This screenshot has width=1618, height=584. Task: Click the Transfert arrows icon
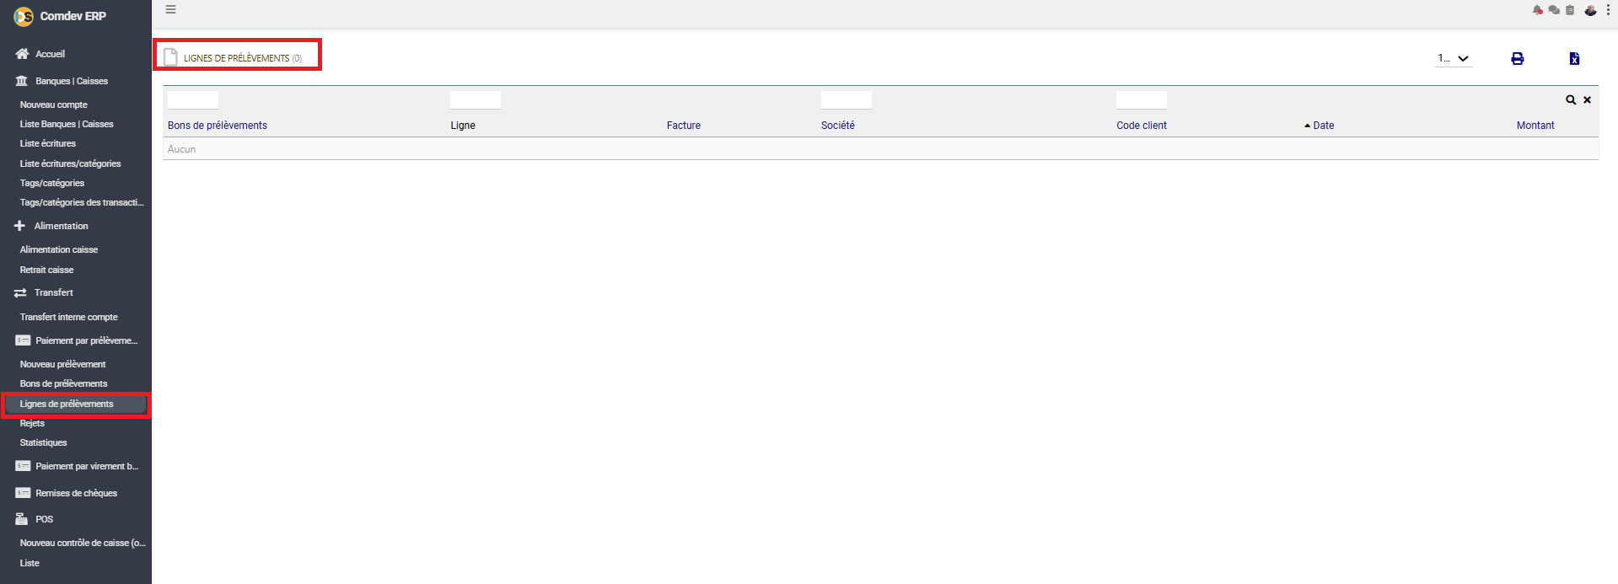(x=20, y=292)
